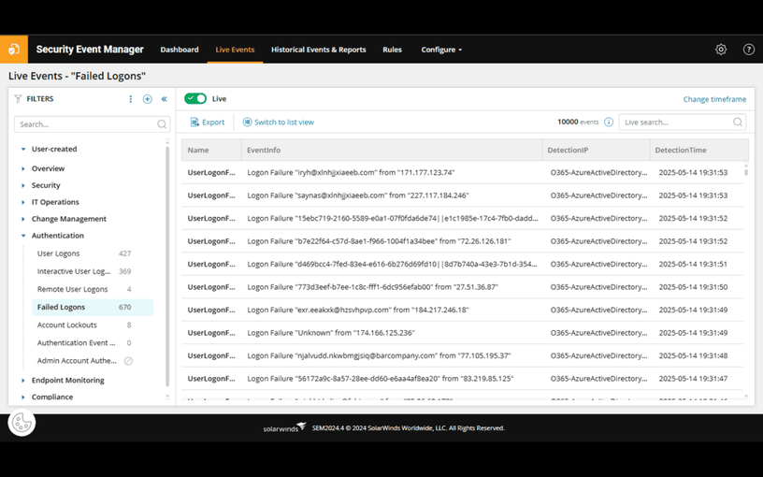This screenshot has width=763, height=477.
Task: Select the Admin Account Authe... filter
Action: pyautogui.click(x=77, y=361)
